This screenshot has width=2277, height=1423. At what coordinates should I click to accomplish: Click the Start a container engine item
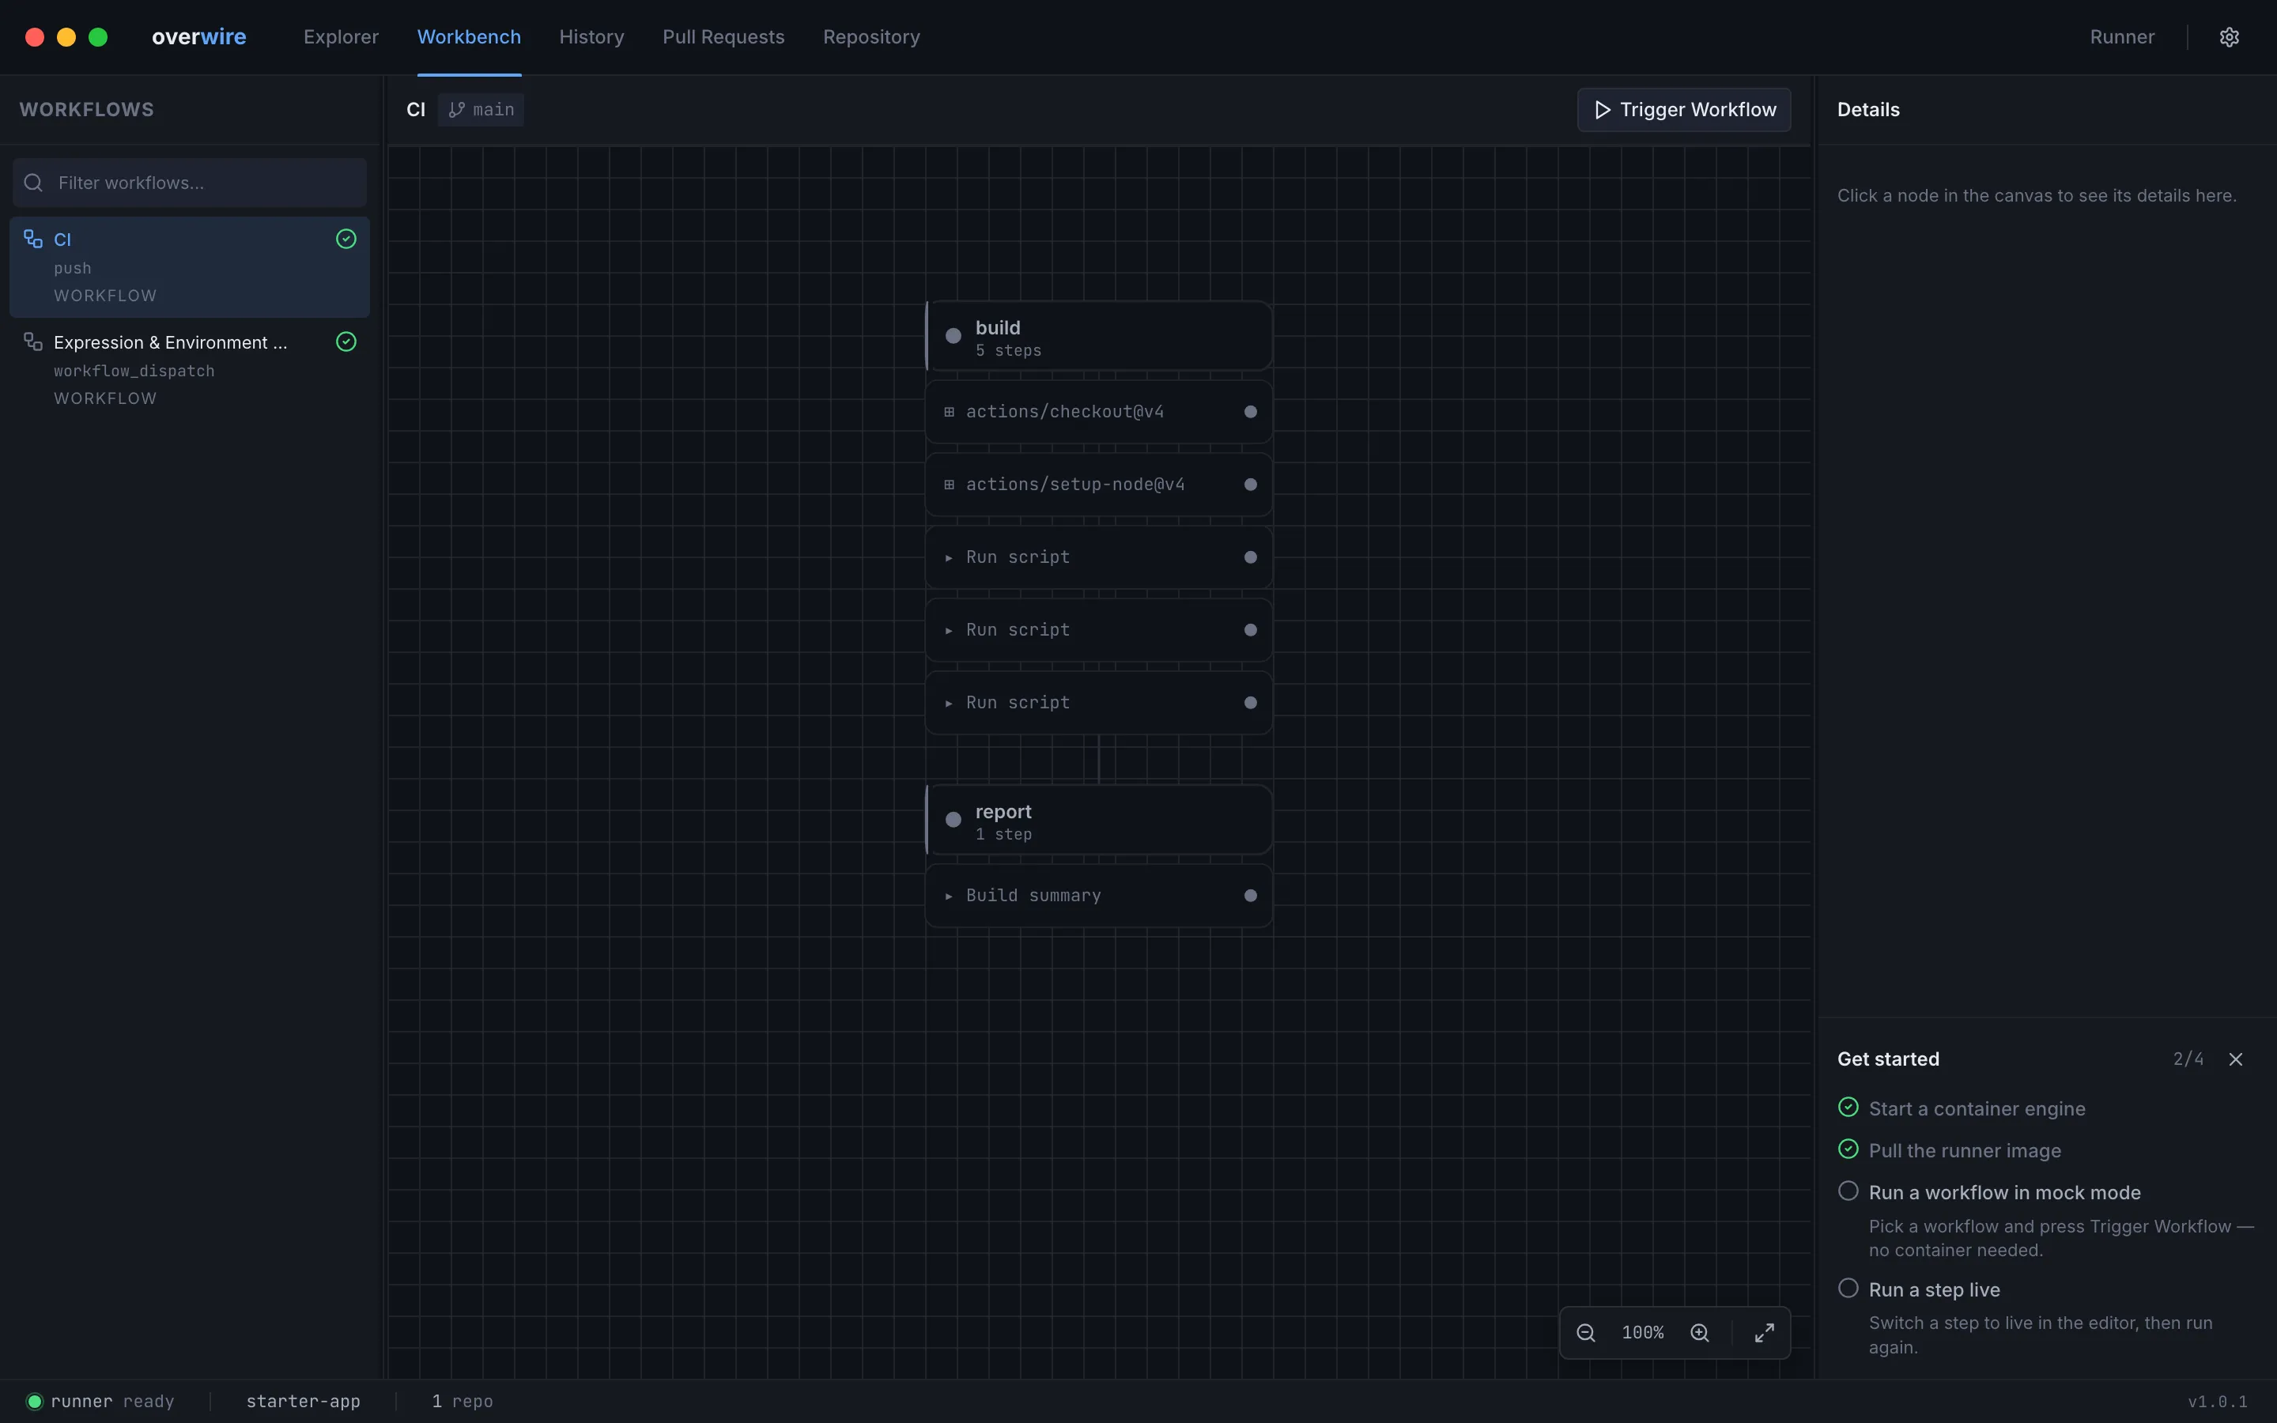(1977, 1108)
